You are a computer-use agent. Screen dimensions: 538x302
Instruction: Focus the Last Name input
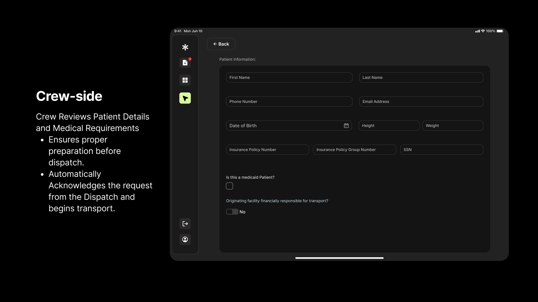[421, 77]
